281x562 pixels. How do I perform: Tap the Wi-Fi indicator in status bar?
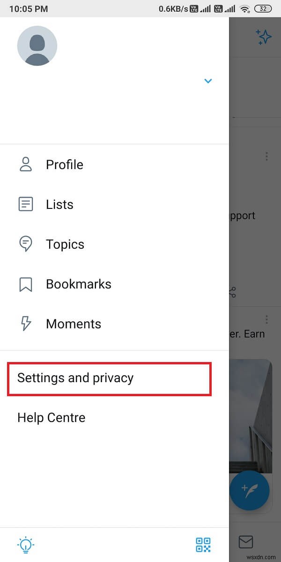(x=245, y=8)
